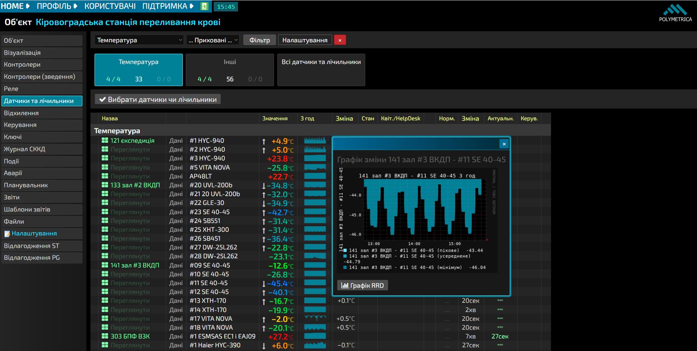Expand the ПРОФІЛЬ menu arrow
The image size is (697, 351).
tap(76, 6)
